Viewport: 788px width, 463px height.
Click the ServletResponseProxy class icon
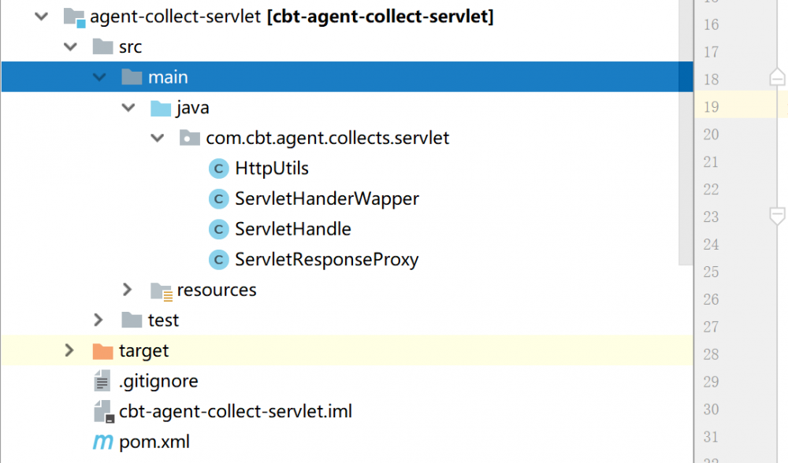coord(218,260)
